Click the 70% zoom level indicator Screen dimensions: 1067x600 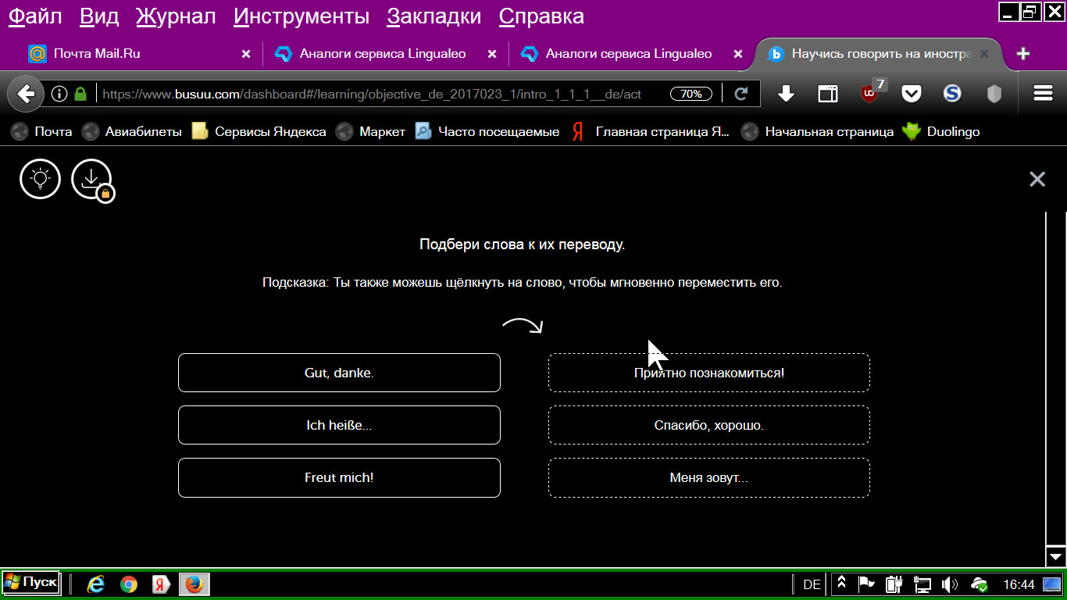(691, 94)
